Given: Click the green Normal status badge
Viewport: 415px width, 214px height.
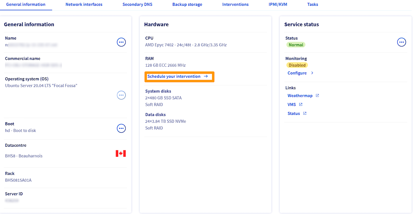Looking at the screenshot, I should (x=296, y=45).
